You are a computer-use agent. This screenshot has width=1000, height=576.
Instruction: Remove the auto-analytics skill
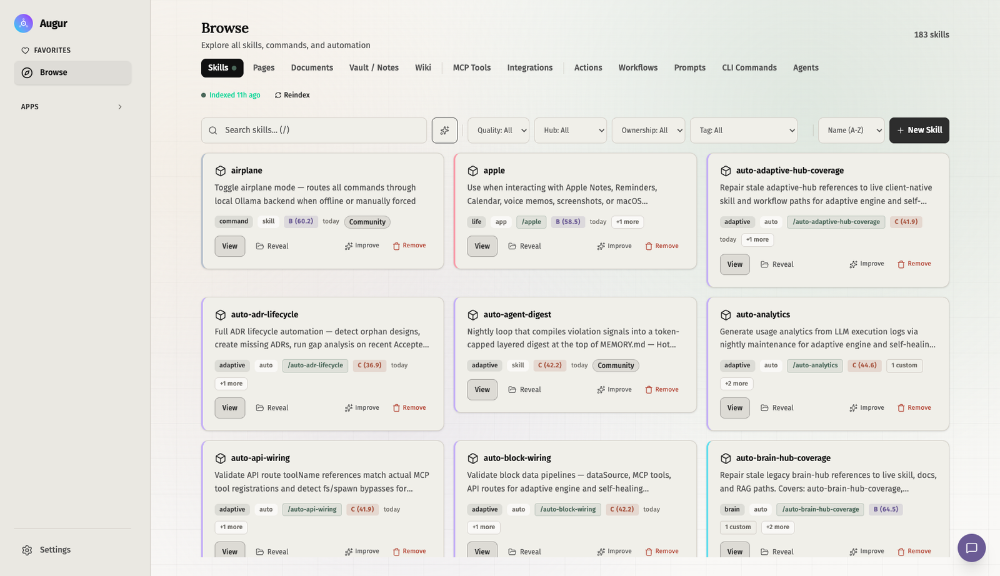(914, 407)
